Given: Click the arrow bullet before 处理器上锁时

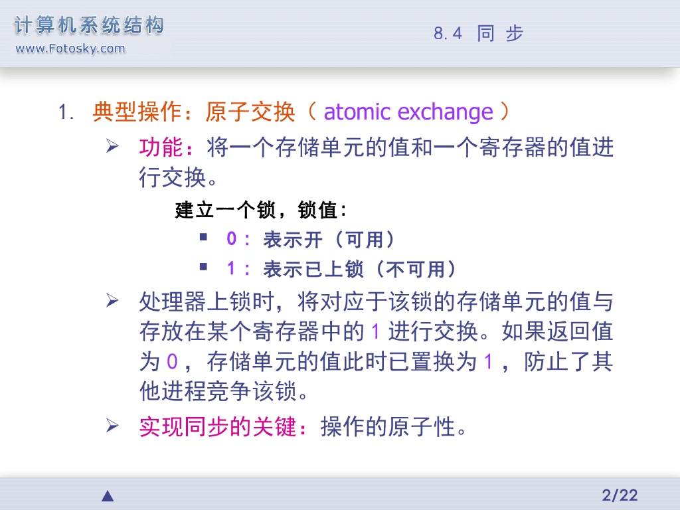Looking at the screenshot, I should 112,302.
